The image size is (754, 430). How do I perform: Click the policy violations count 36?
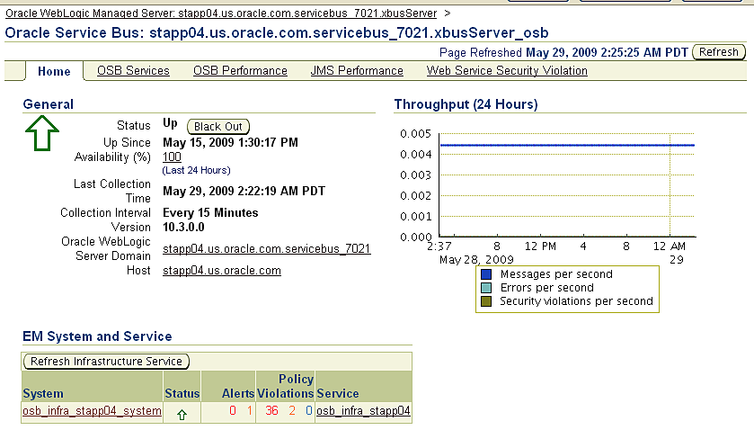click(x=271, y=410)
